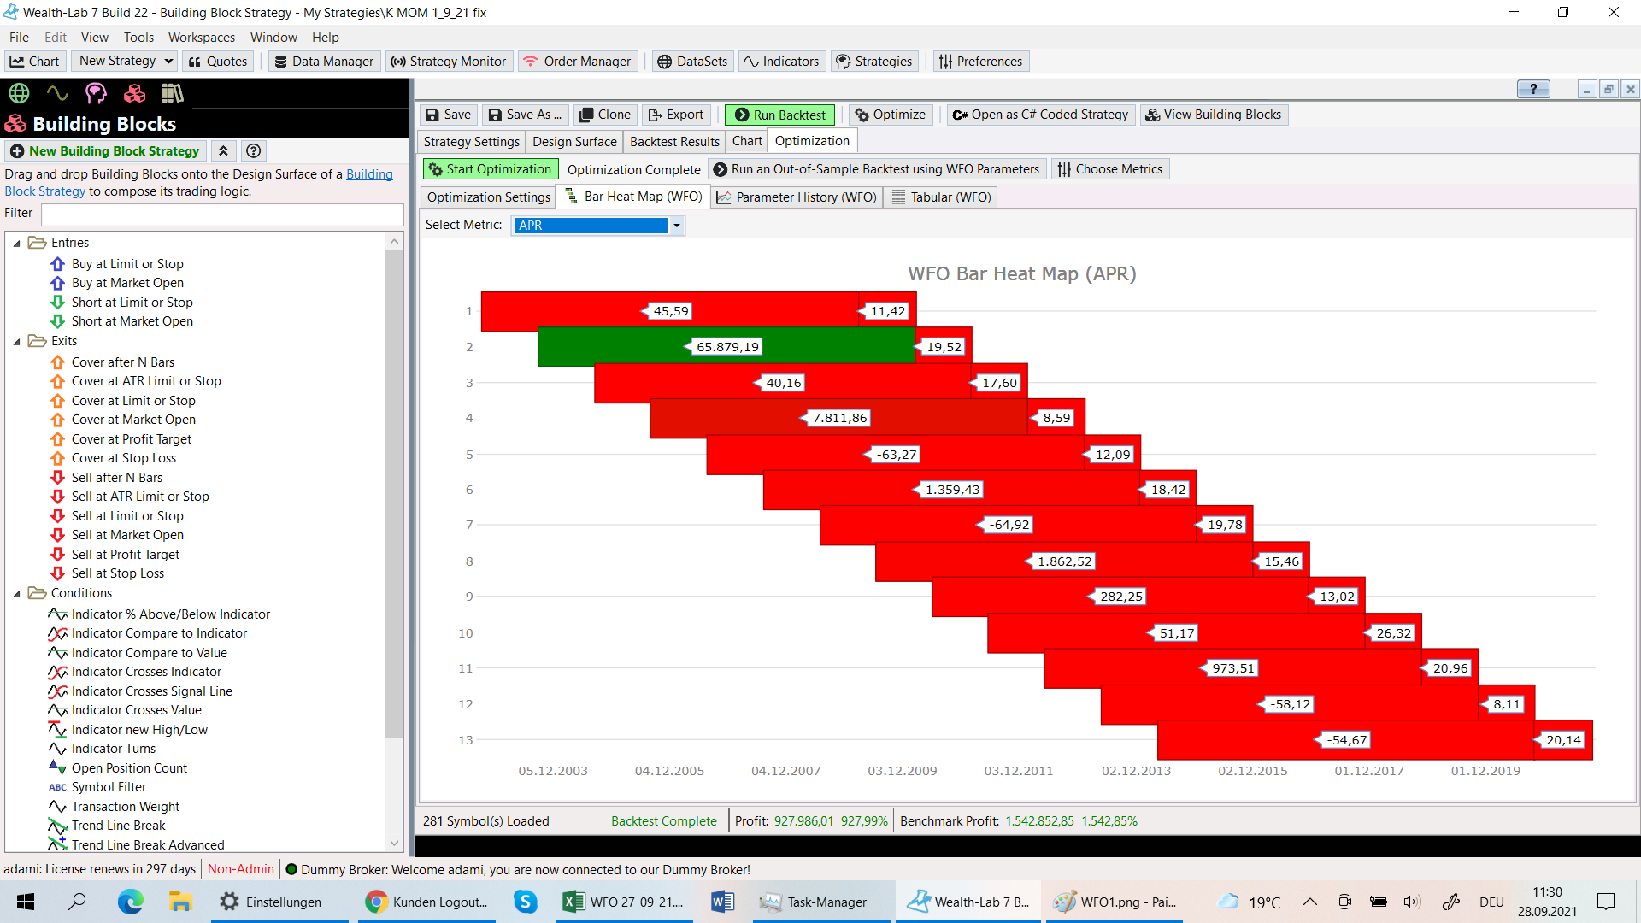This screenshot has height=923, width=1641.
Task: Click the Choose Metrics button
Action: (x=1110, y=169)
